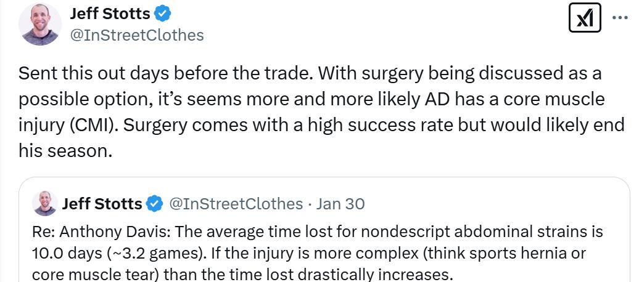Click the @InStreetClothes handle in the quoted post

(236, 203)
